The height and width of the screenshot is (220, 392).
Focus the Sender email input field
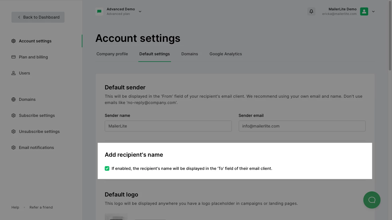(302, 126)
